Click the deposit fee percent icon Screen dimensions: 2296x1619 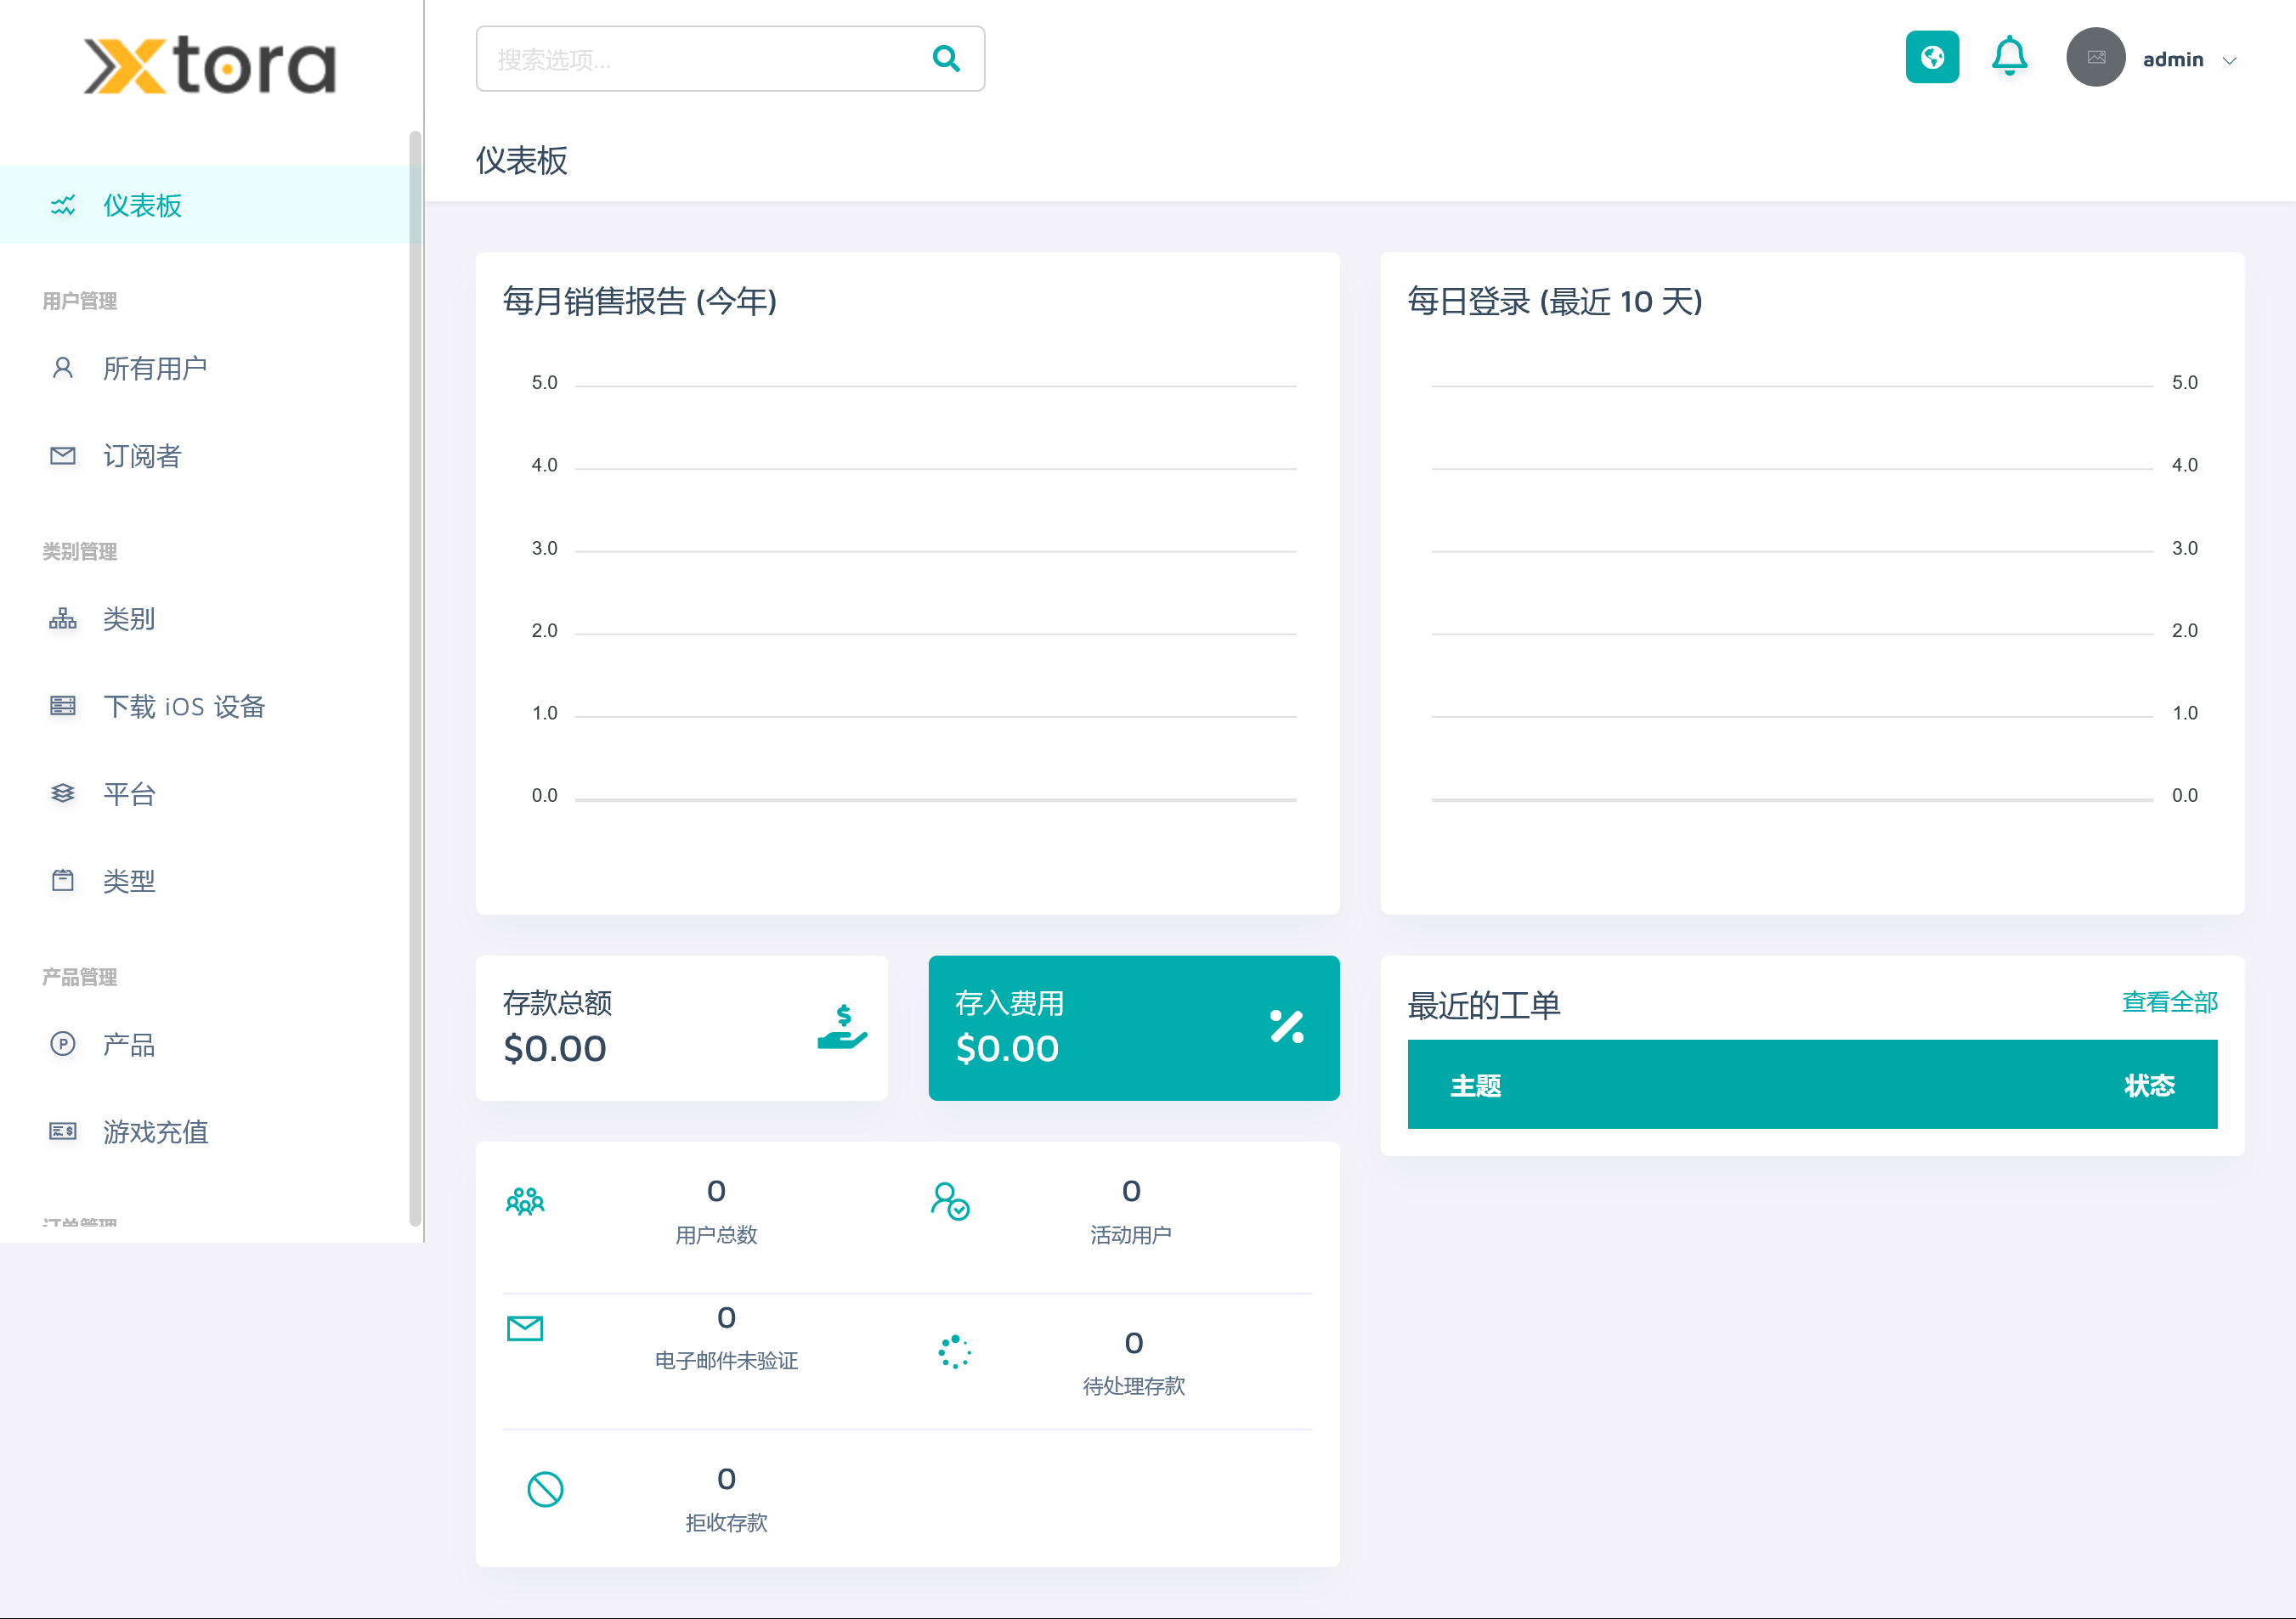[1286, 1026]
